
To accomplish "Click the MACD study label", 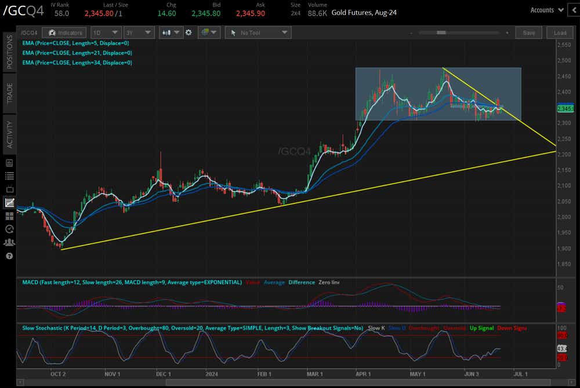I will [x=132, y=282].
